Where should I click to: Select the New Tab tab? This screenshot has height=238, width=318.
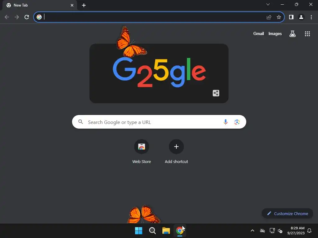(40, 5)
